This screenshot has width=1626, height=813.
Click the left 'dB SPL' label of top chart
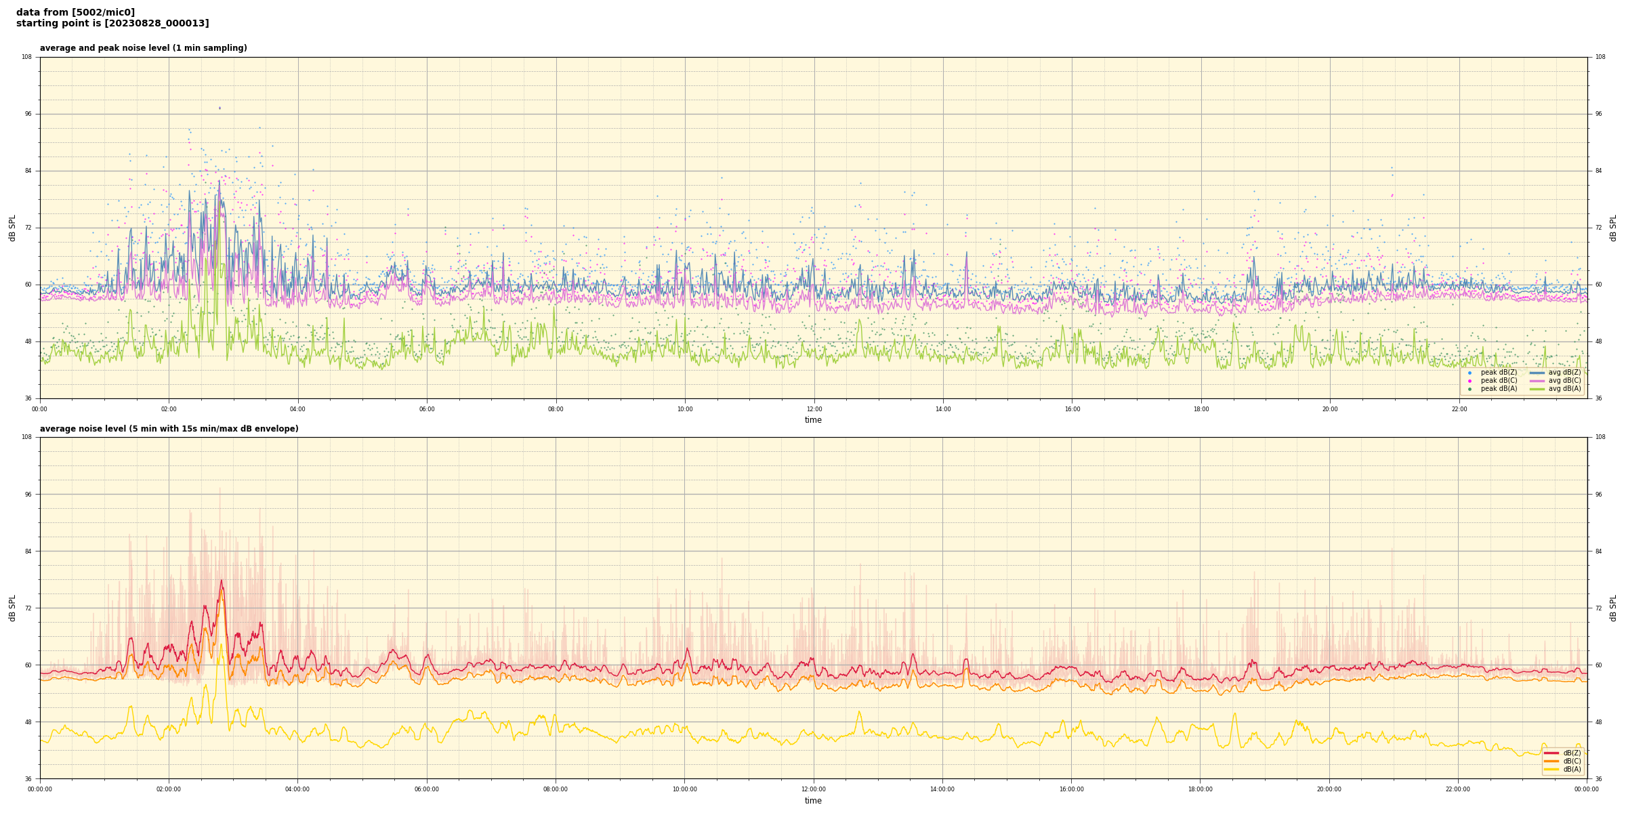[x=12, y=228]
